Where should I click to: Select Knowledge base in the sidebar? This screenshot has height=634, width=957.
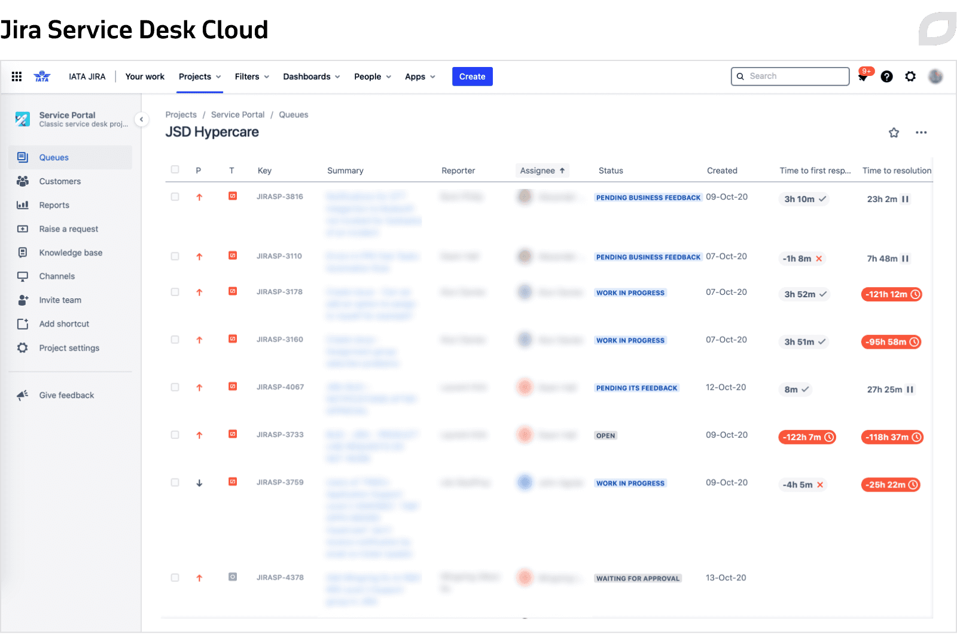71,252
